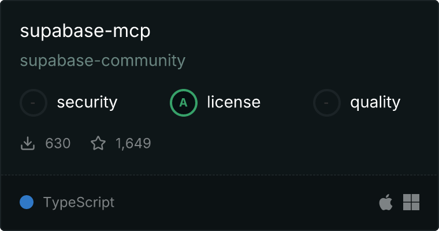
Task: Click the letter A inside license badge
Action: pyautogui.click(x=183, y=103)
